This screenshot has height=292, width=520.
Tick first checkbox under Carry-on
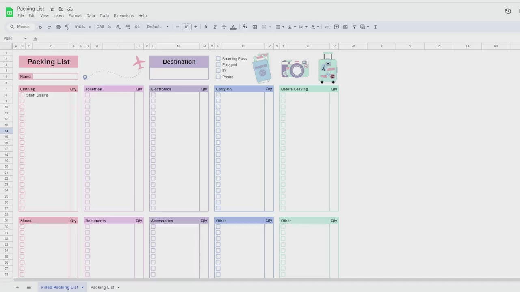218,95
